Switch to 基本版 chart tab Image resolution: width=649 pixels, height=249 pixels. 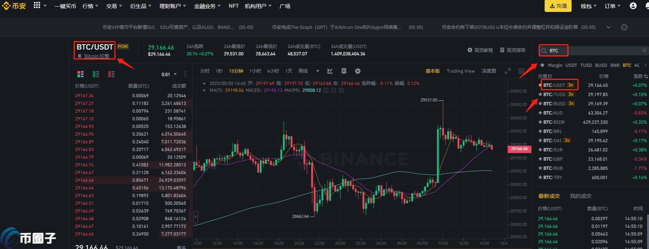(x=433, y=71)
